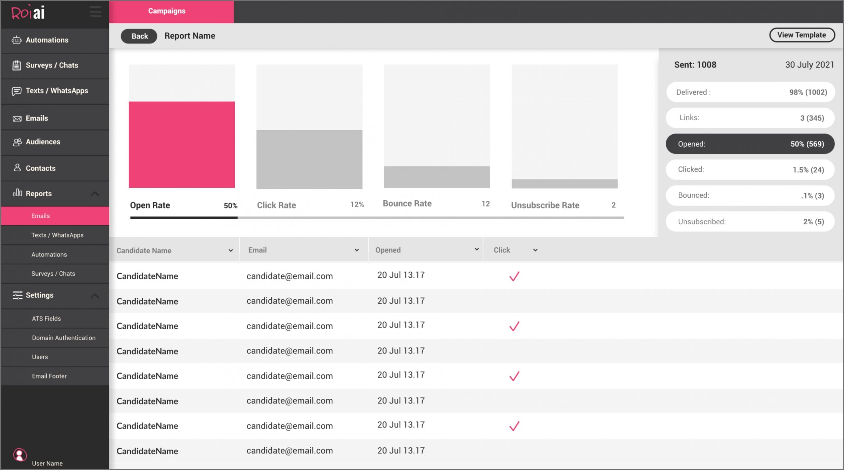The height and width of the screenshot is (470, 844).
Task: Click the User Name label
Action: [x=47, y=463]
